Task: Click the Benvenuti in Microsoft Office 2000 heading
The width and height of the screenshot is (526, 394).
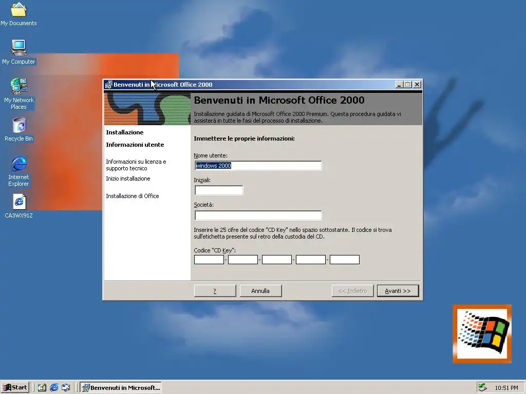Action: pyautogui.click(x=279, y=100)
